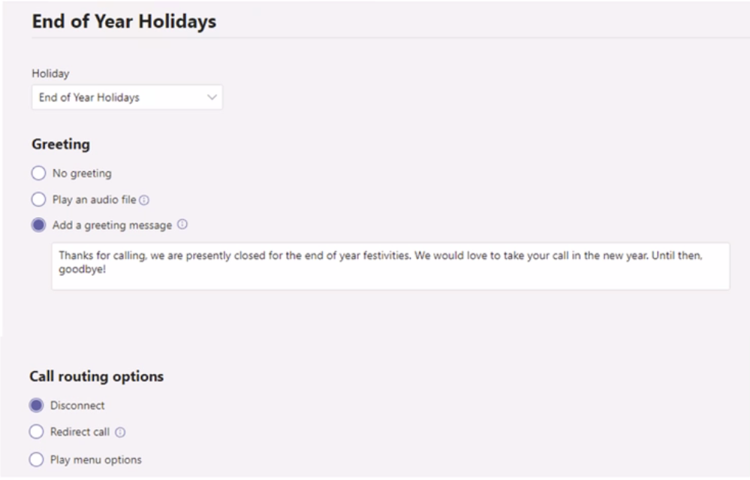Screen dimensions: 750x480
Task: Select the No greeting radio button
Action: 39,174
